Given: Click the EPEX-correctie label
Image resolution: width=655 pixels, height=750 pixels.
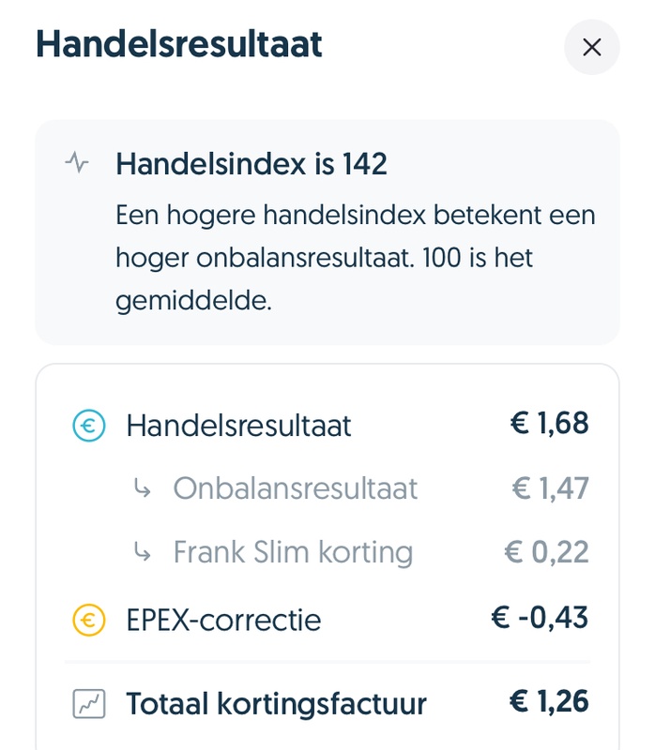Looking at the screenshot, I should pos(223,620).
